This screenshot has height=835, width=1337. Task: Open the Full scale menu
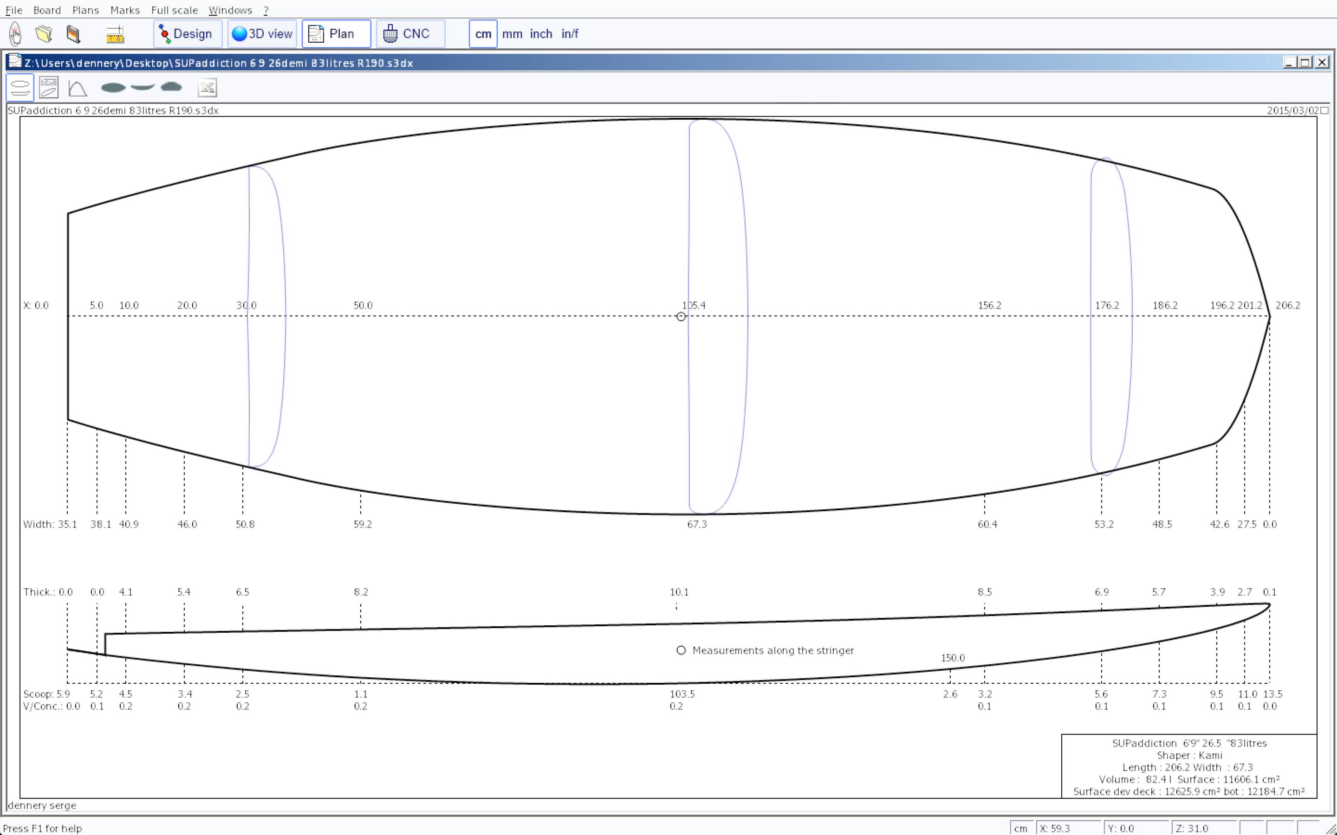coord(174,10)
